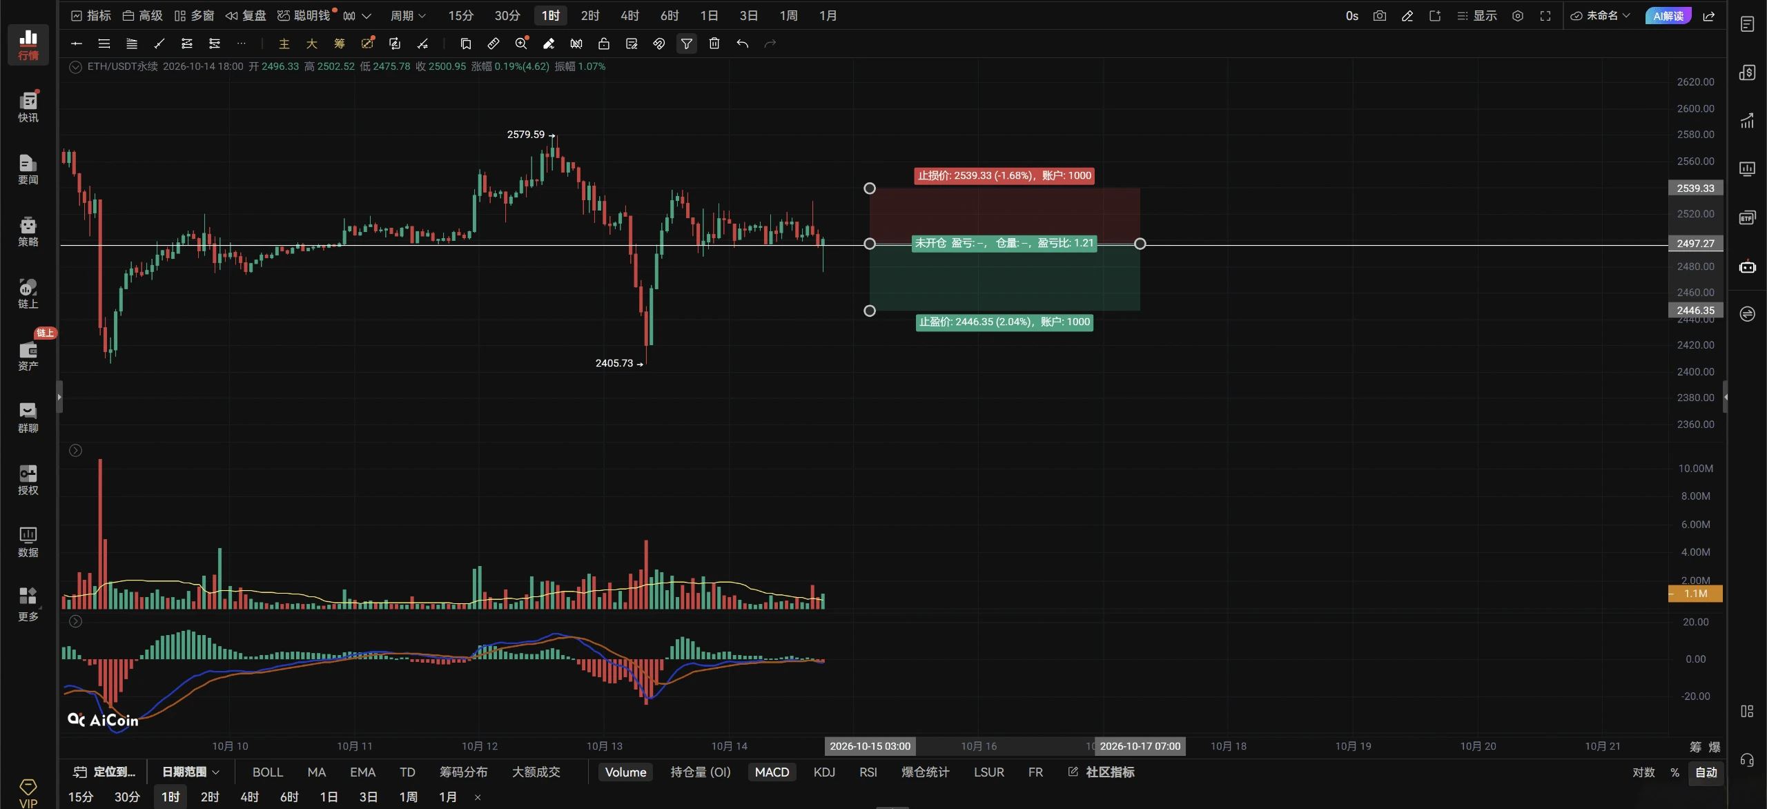Open the 策略 strategy robot sidebar icon
Viewport: 1767px width, 809px height.
[x=28, y=231]
